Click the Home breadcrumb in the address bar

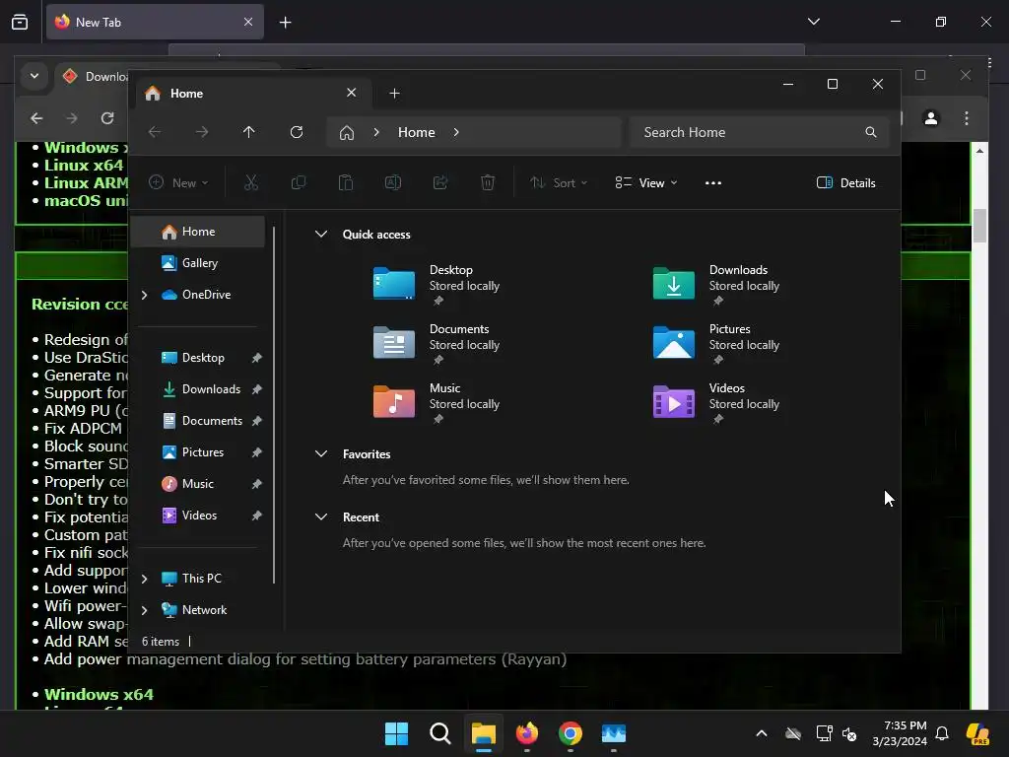point(417,132)
